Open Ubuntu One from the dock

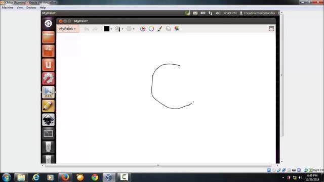pyautogui.click(x=48, y=65)
